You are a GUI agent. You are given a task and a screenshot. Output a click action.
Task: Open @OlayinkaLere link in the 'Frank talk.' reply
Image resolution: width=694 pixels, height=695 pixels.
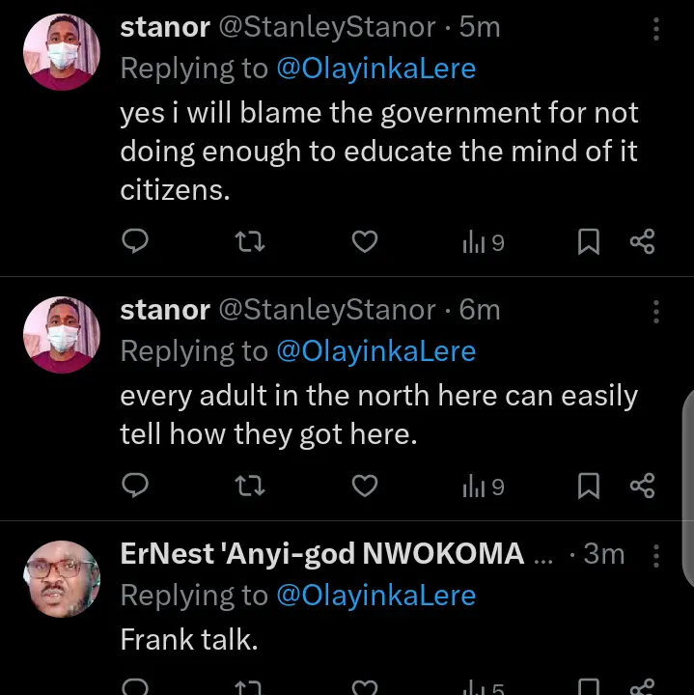click(376, 596)
